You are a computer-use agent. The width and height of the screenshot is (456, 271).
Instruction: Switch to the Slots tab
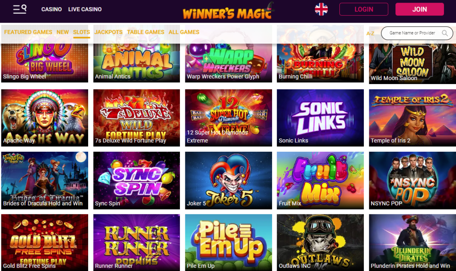[81, 32]
